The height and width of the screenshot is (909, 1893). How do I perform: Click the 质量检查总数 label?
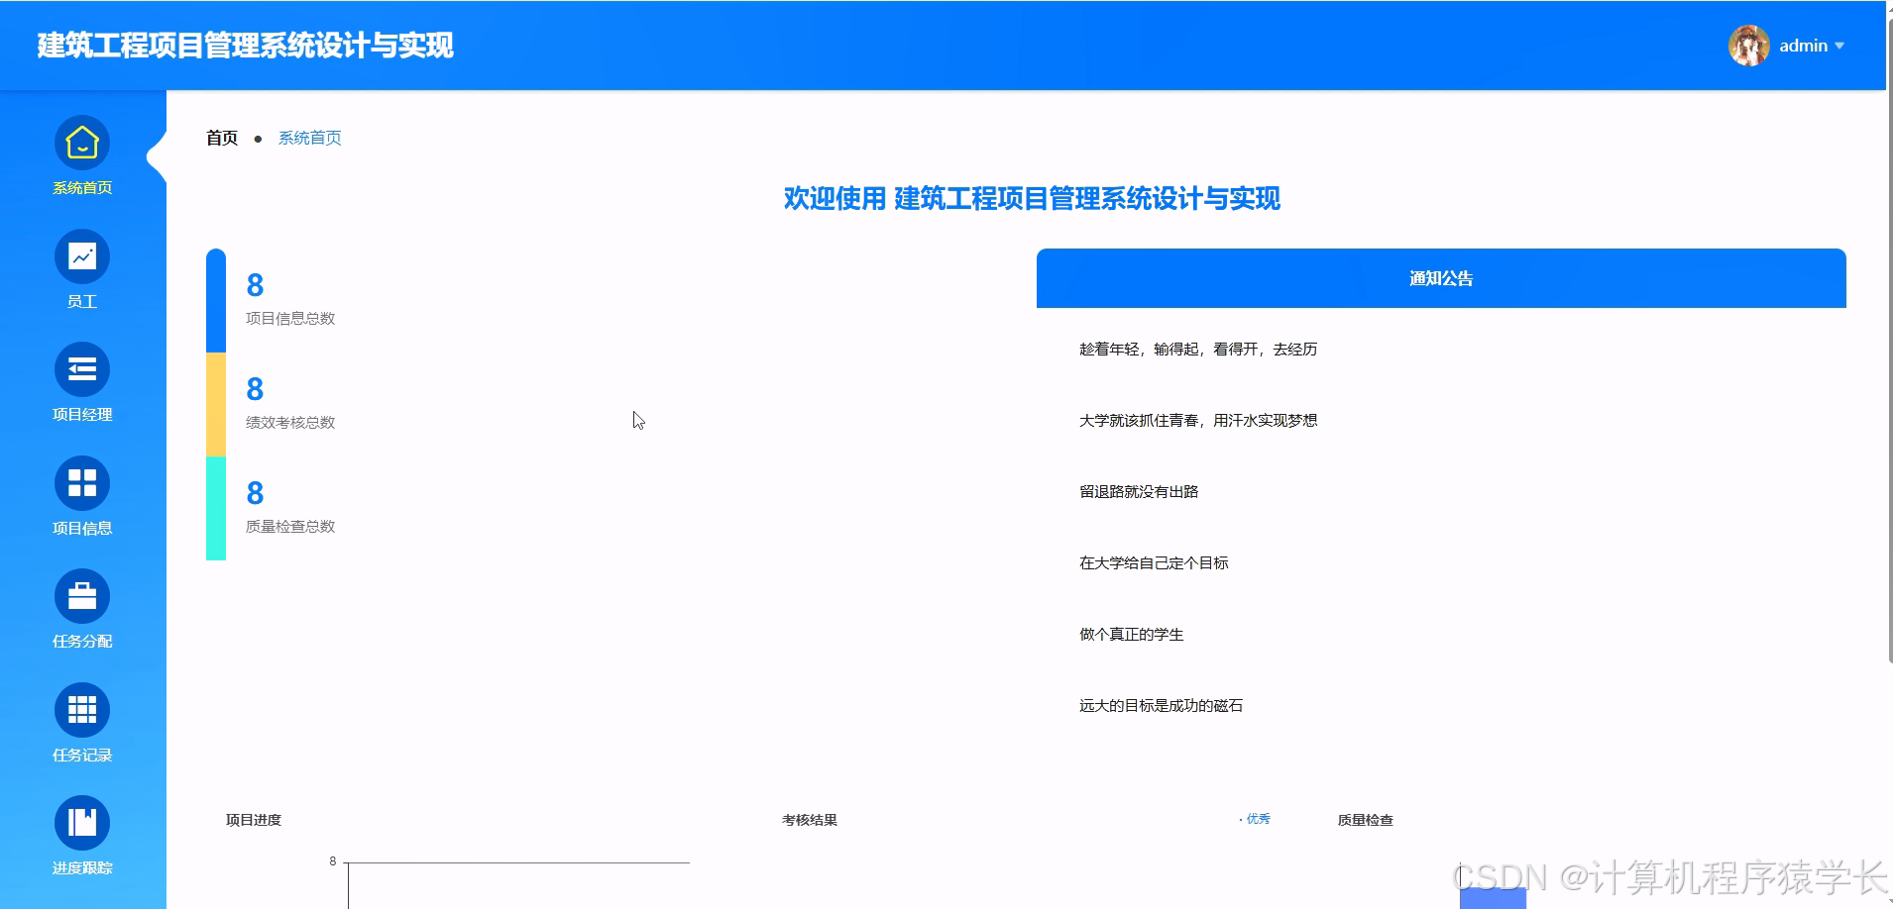290,527
